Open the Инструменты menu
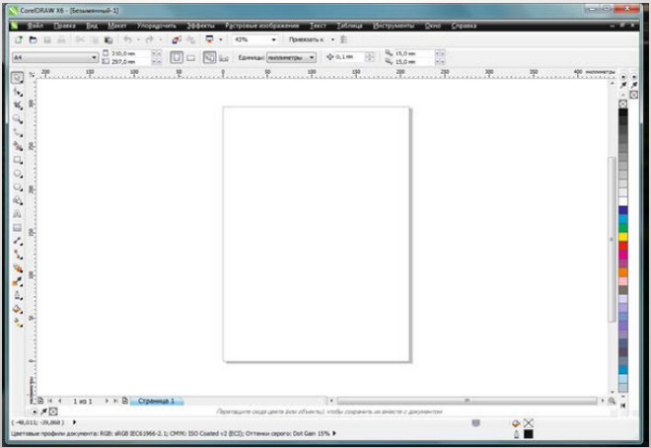 394,26
